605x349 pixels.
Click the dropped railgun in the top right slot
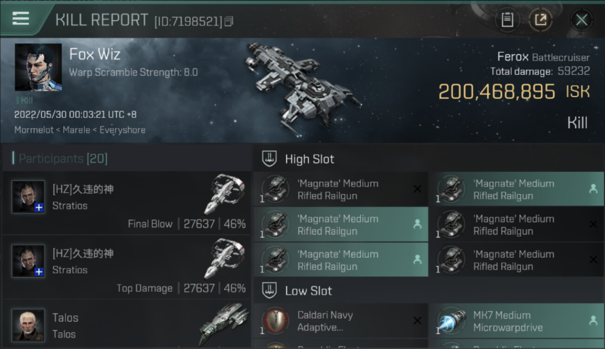(x=516, y=189)
